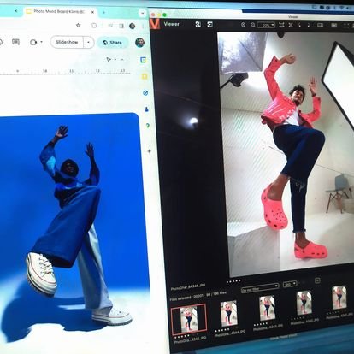The image size is (354, 354).
Task: Click the Share button in Slides
Action: tap(113, 43)
